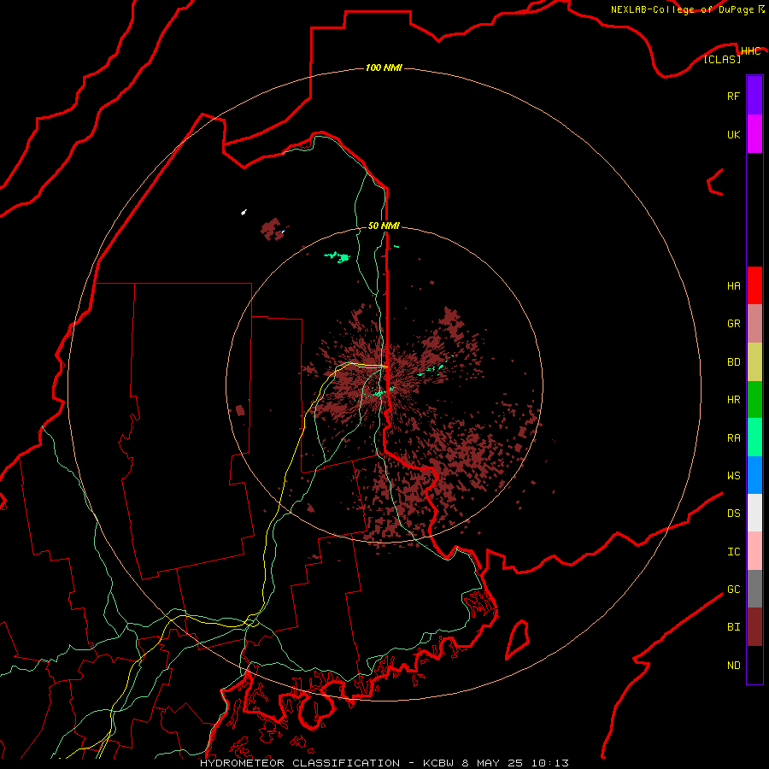Screen dimensions: 769x769
Task: Click the '100 NMI' range ring label
Action: coord(384,68)
